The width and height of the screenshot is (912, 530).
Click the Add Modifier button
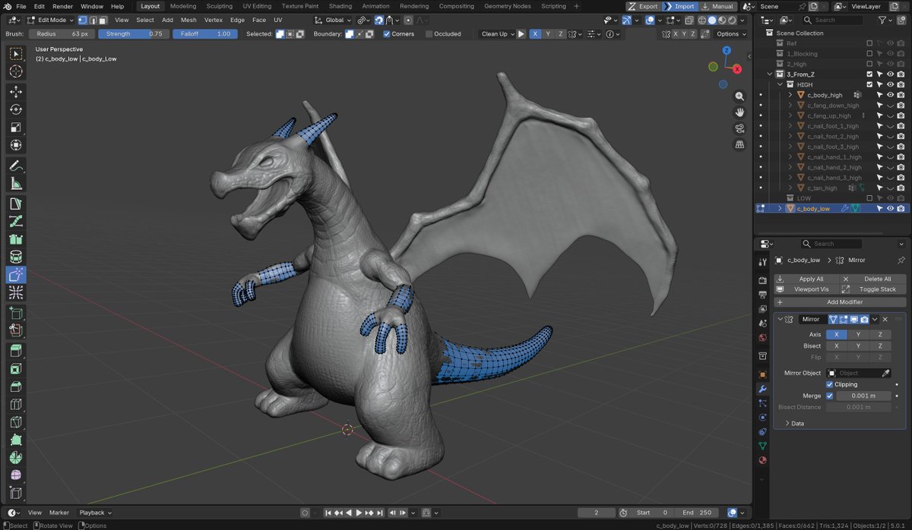click(x=840, y=301)
